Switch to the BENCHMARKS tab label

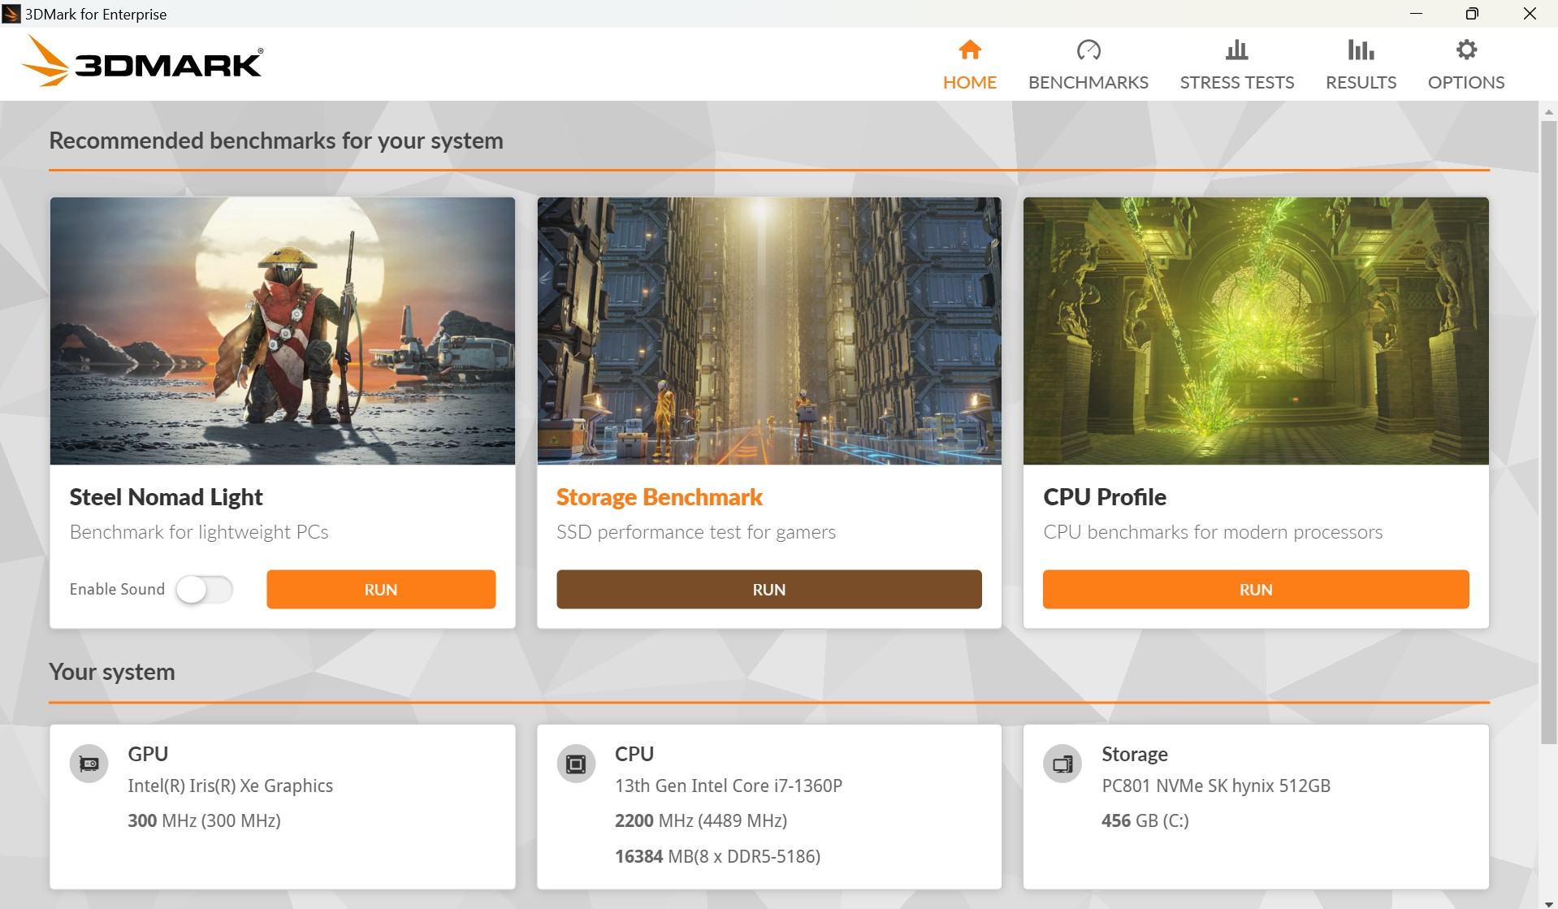point(1088,82)
